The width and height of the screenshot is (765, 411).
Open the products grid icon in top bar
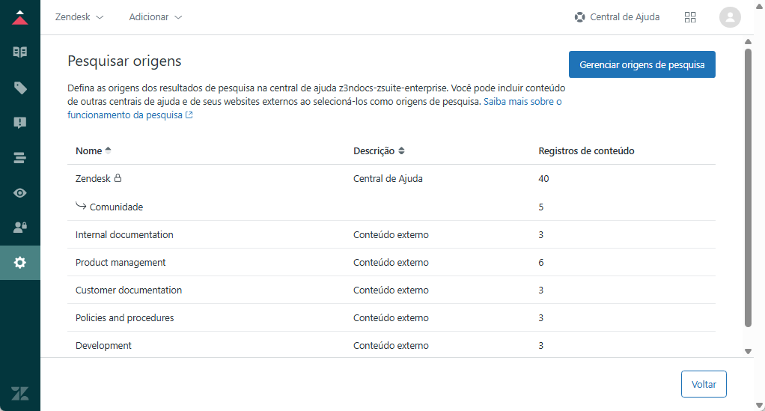(690, 17)
